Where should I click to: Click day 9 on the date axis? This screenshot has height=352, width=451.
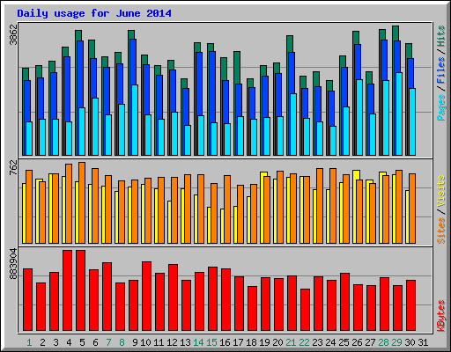(135, 342)
